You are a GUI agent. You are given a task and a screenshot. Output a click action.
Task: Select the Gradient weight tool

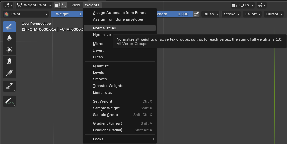pos(9,73)
